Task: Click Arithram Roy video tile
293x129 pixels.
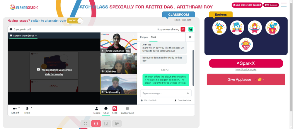Action: point(119,84)
